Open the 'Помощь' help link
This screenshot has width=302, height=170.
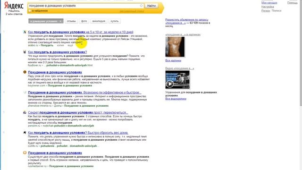tap(292, 3)
